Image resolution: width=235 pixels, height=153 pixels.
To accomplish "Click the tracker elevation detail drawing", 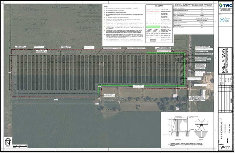I will (201, 129).
